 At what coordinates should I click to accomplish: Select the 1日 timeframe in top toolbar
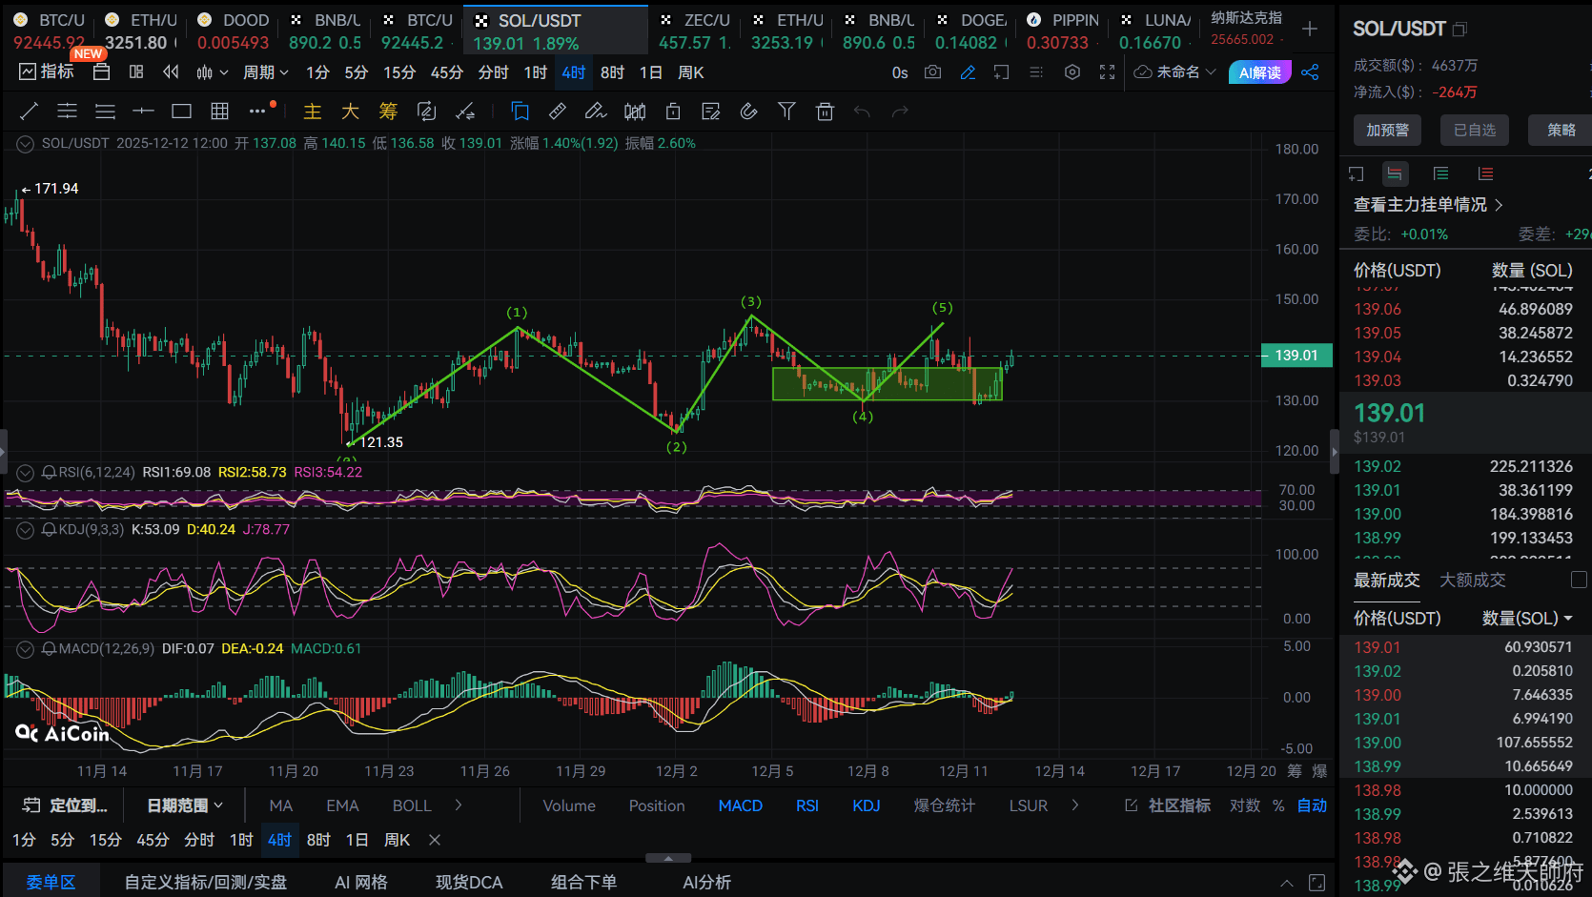650,72
